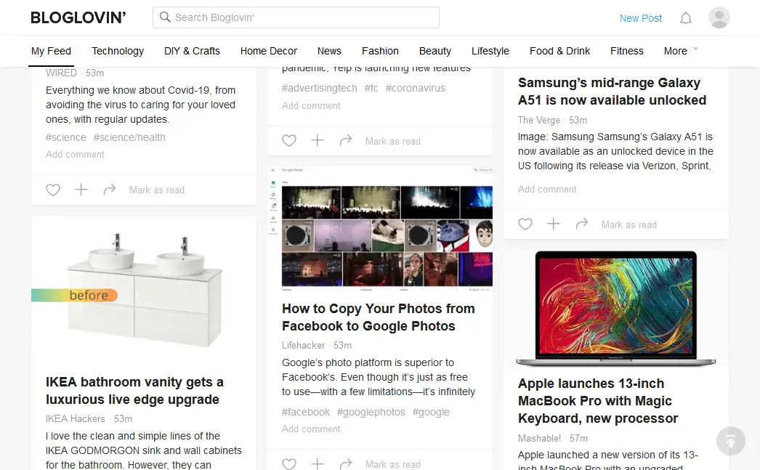Image resolution: width=760 pixels, height=470 pixels.
Task: Open the #advertisingtech hashtag
Action: coord(320,88)
